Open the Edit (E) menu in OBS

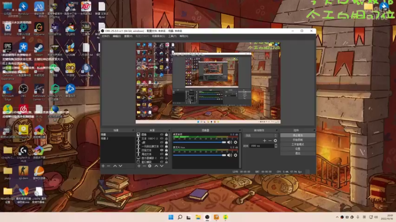[117, 36]
